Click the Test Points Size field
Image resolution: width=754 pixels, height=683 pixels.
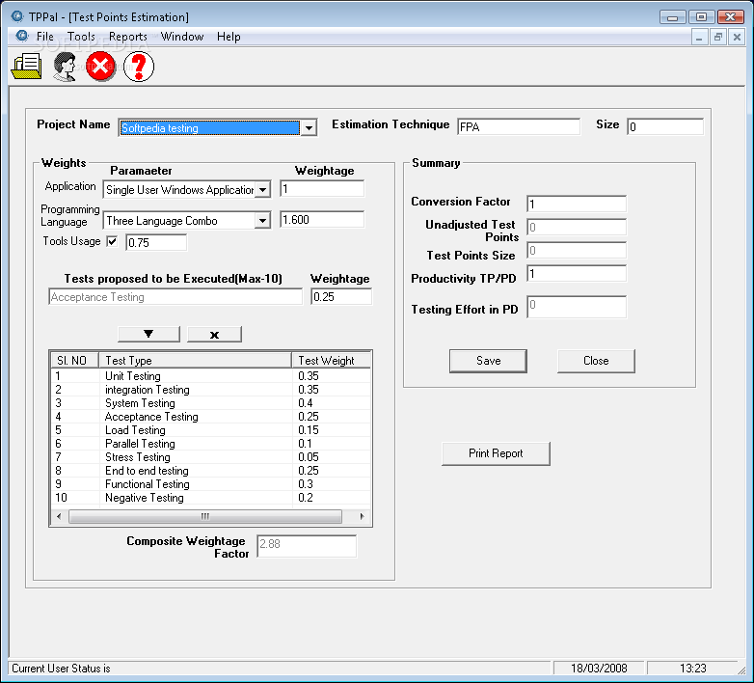click(x=577, y=250)
